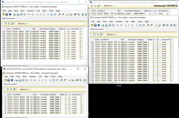Click the horizontal scrollbar in checkouts-1647871709435 window
This screenshot has height=118, width=179.
104,82
